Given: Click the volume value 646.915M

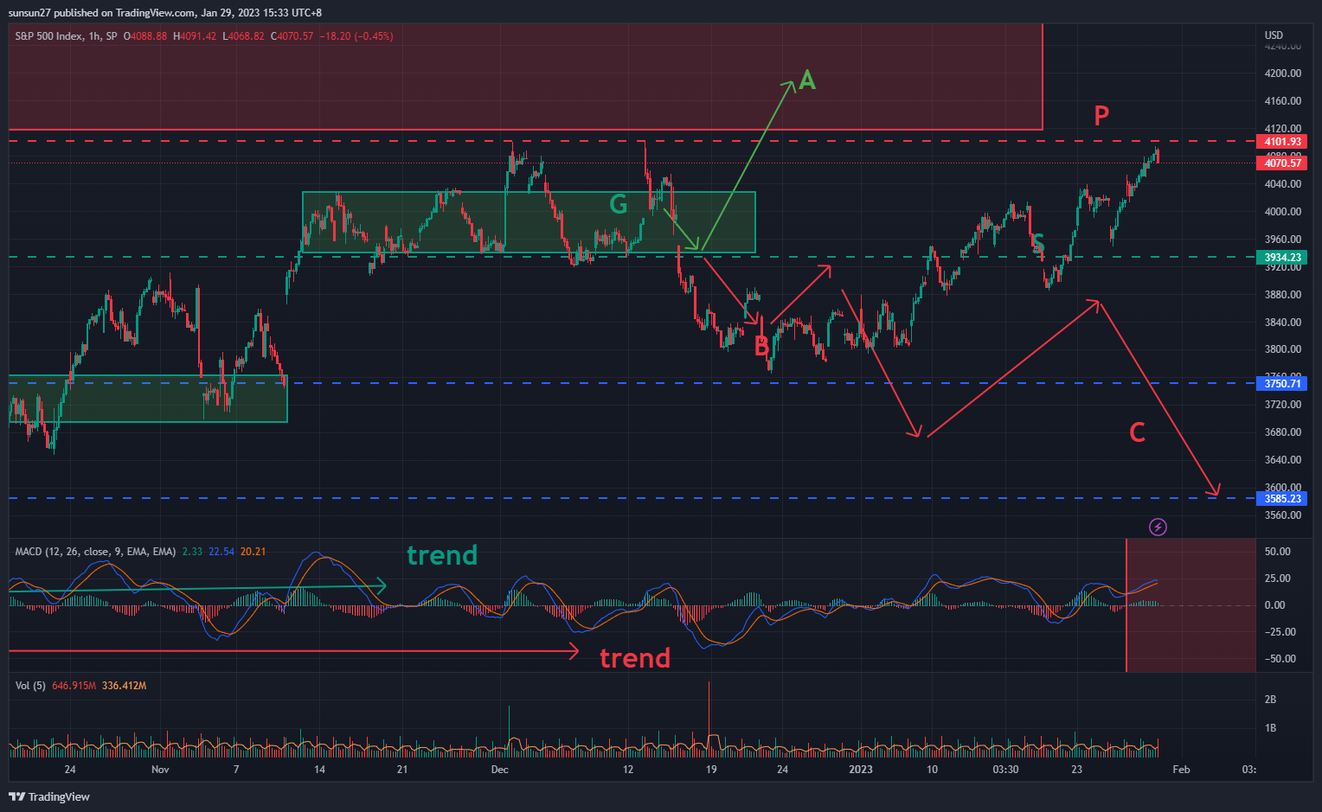Looking at the screenshot, I should (74, 686).
